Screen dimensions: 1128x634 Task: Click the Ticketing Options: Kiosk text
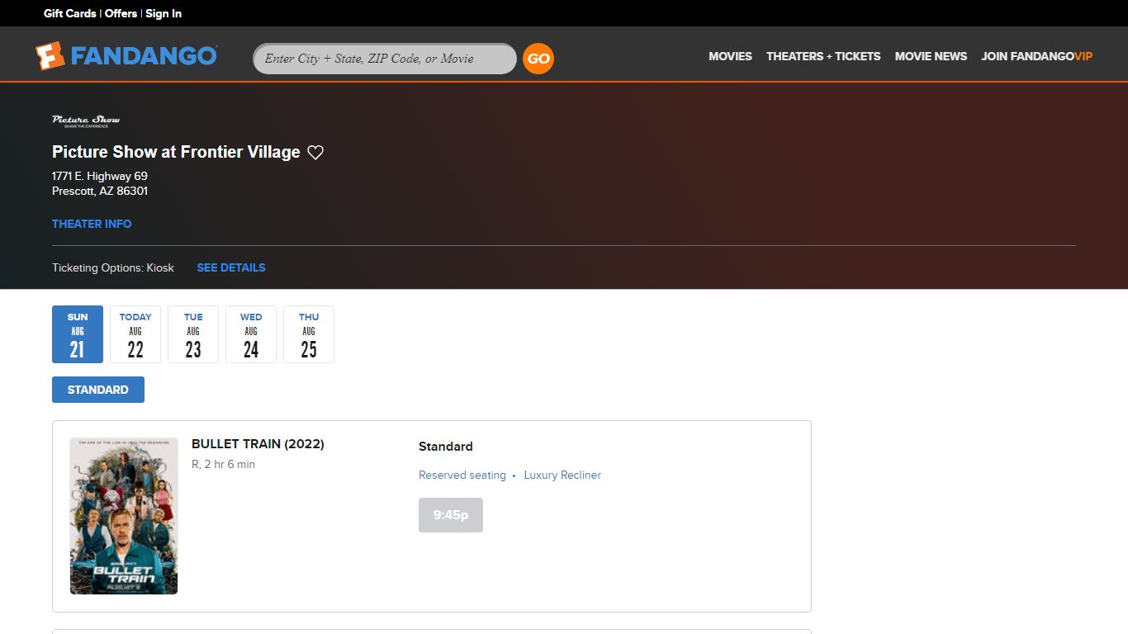pyautogui.click(x=113, y=267)
